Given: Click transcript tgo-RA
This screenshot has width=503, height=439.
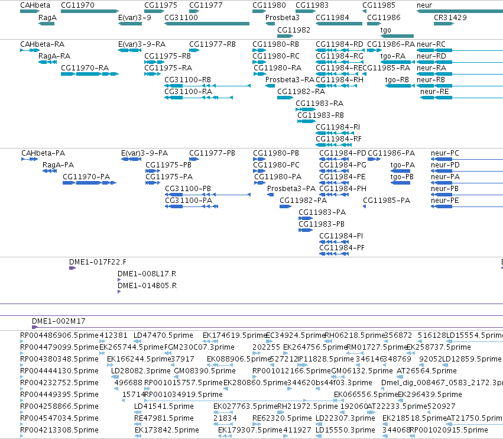Looking at the screenshot, I should (393, 56).
